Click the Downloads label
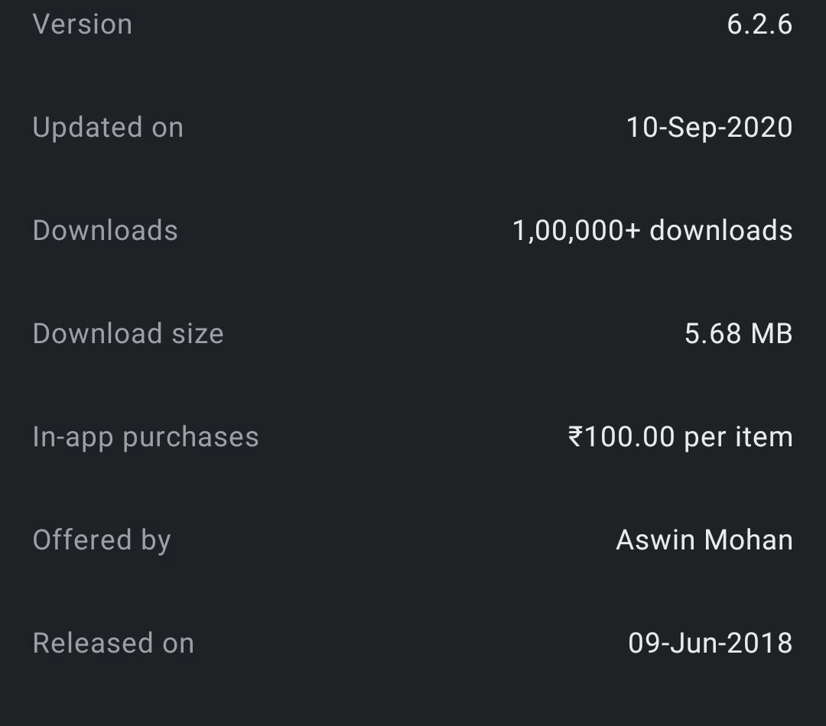The height and width of the screenshot is (726, 826). [x=106, y=231]
